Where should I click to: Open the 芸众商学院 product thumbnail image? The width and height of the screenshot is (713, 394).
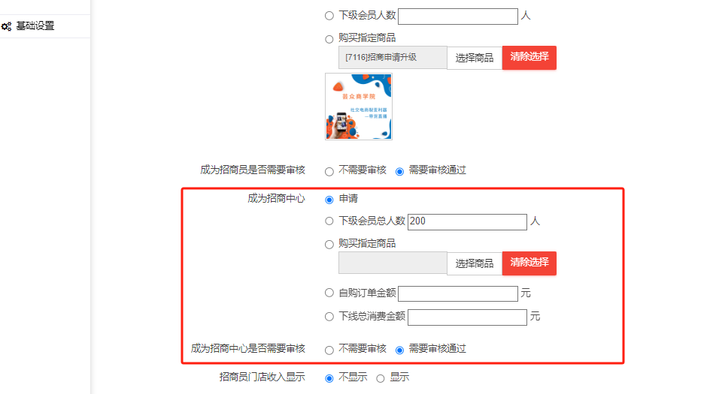coord(359,107)
